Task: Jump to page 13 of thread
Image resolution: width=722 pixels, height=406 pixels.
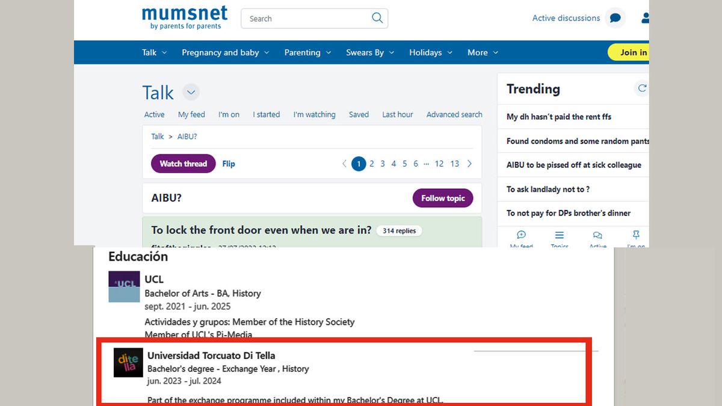Action: 454,164
